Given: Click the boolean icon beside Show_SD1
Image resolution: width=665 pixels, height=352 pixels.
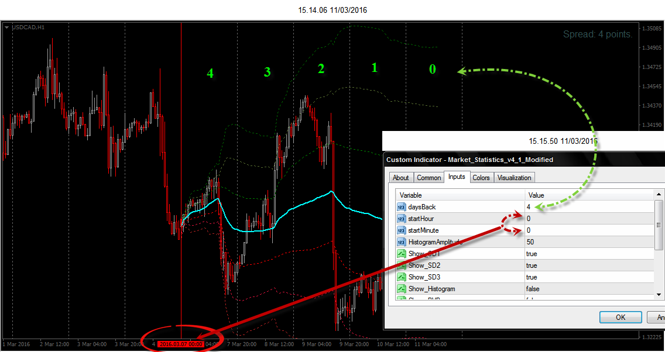Looking at the screenshot, I should pos(401,254).
